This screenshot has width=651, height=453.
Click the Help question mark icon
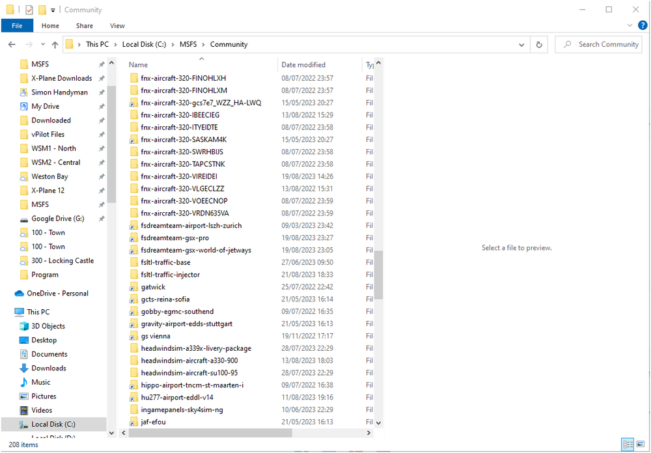(643, 25)
